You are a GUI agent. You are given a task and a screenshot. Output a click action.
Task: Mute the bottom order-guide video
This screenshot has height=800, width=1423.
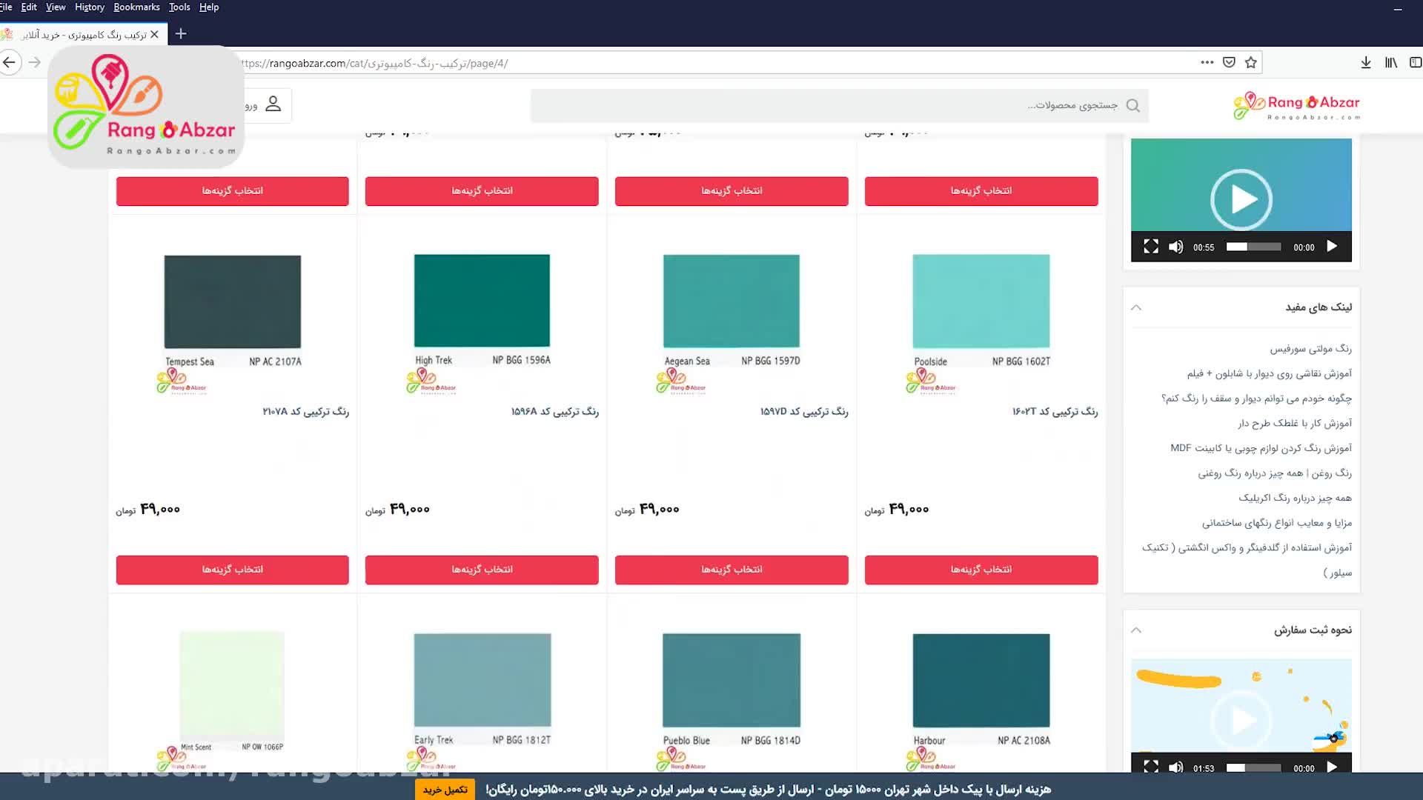(1175, 767)
